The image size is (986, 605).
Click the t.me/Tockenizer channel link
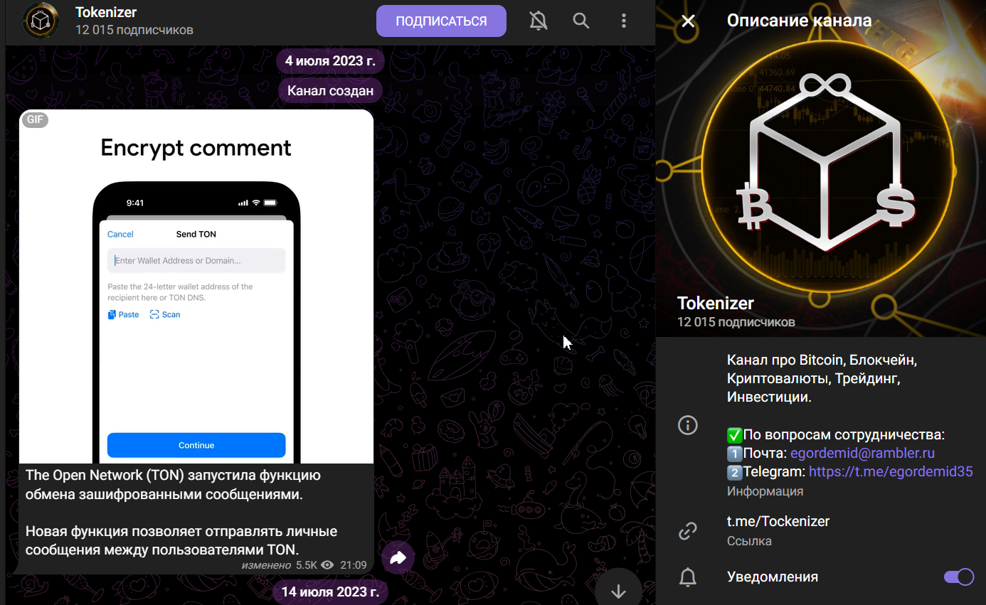(778, 520)
